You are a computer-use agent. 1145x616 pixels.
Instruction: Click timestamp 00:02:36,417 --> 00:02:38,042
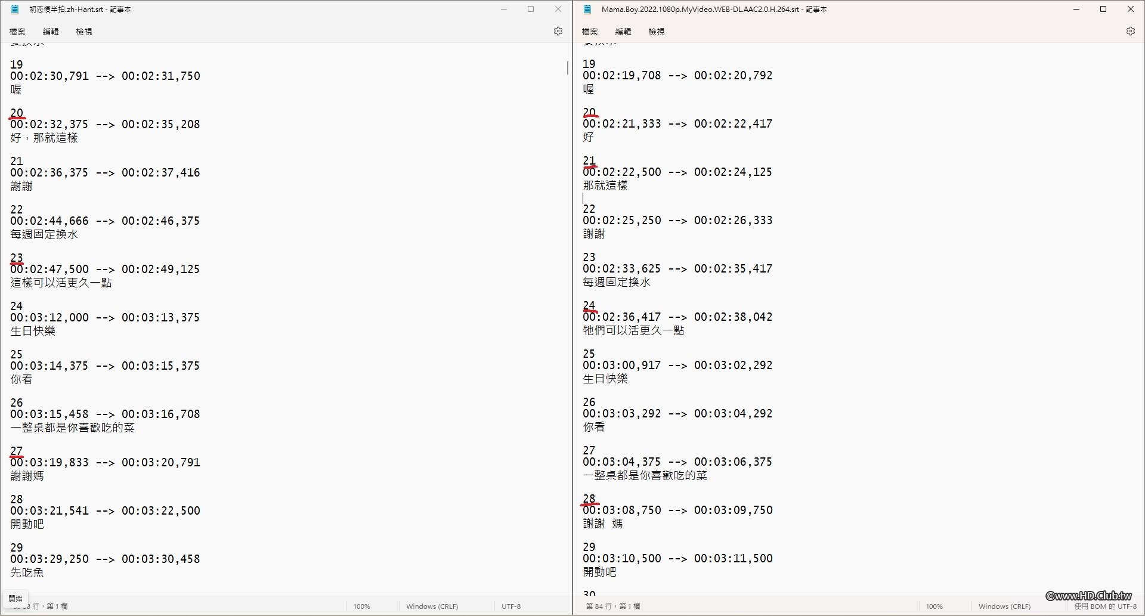coord(677,317)
